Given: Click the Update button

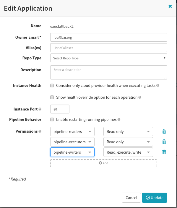Looking at the screenshot, I should click(155, 198).
